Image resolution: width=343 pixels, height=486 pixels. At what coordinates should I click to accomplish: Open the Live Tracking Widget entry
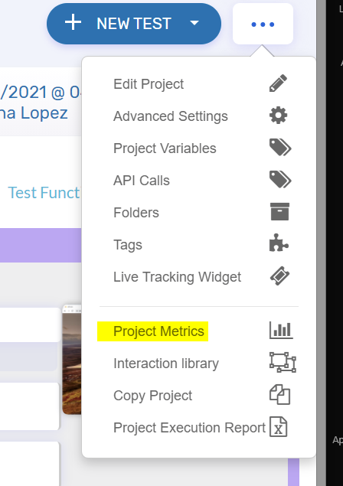coord(177,277)
